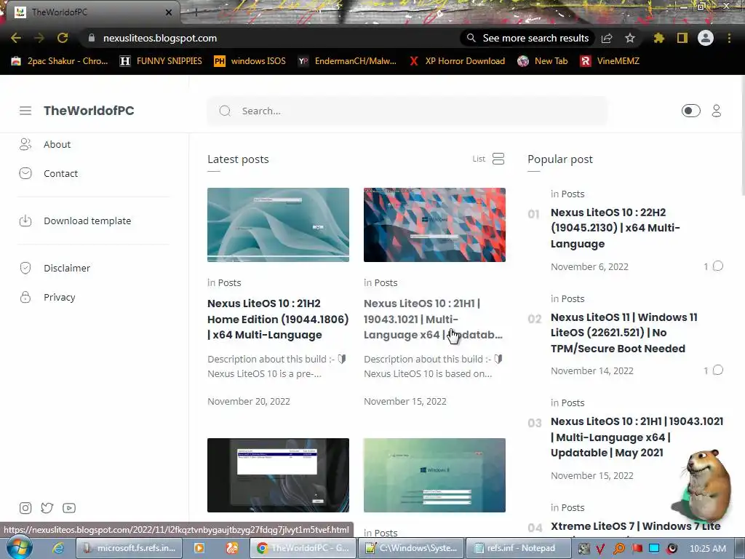The image size is (745, 559).
Task: Open media player taskbar icon
Action: [199, 548]
